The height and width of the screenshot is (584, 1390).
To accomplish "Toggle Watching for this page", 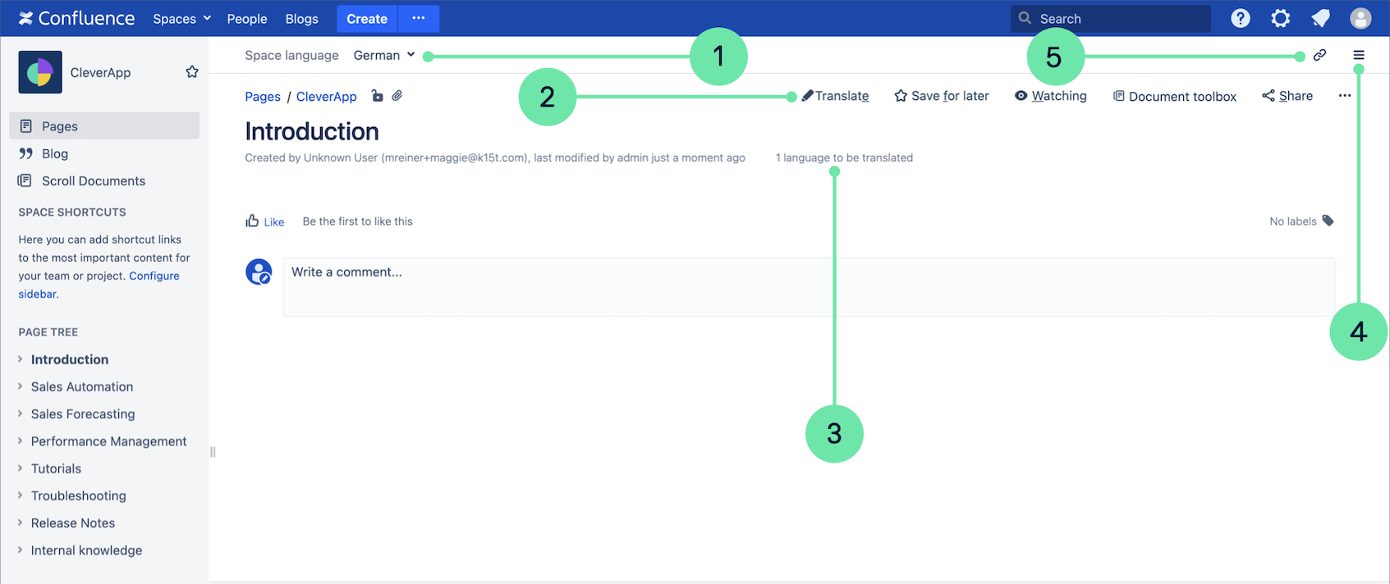I will coord(1050,96).
